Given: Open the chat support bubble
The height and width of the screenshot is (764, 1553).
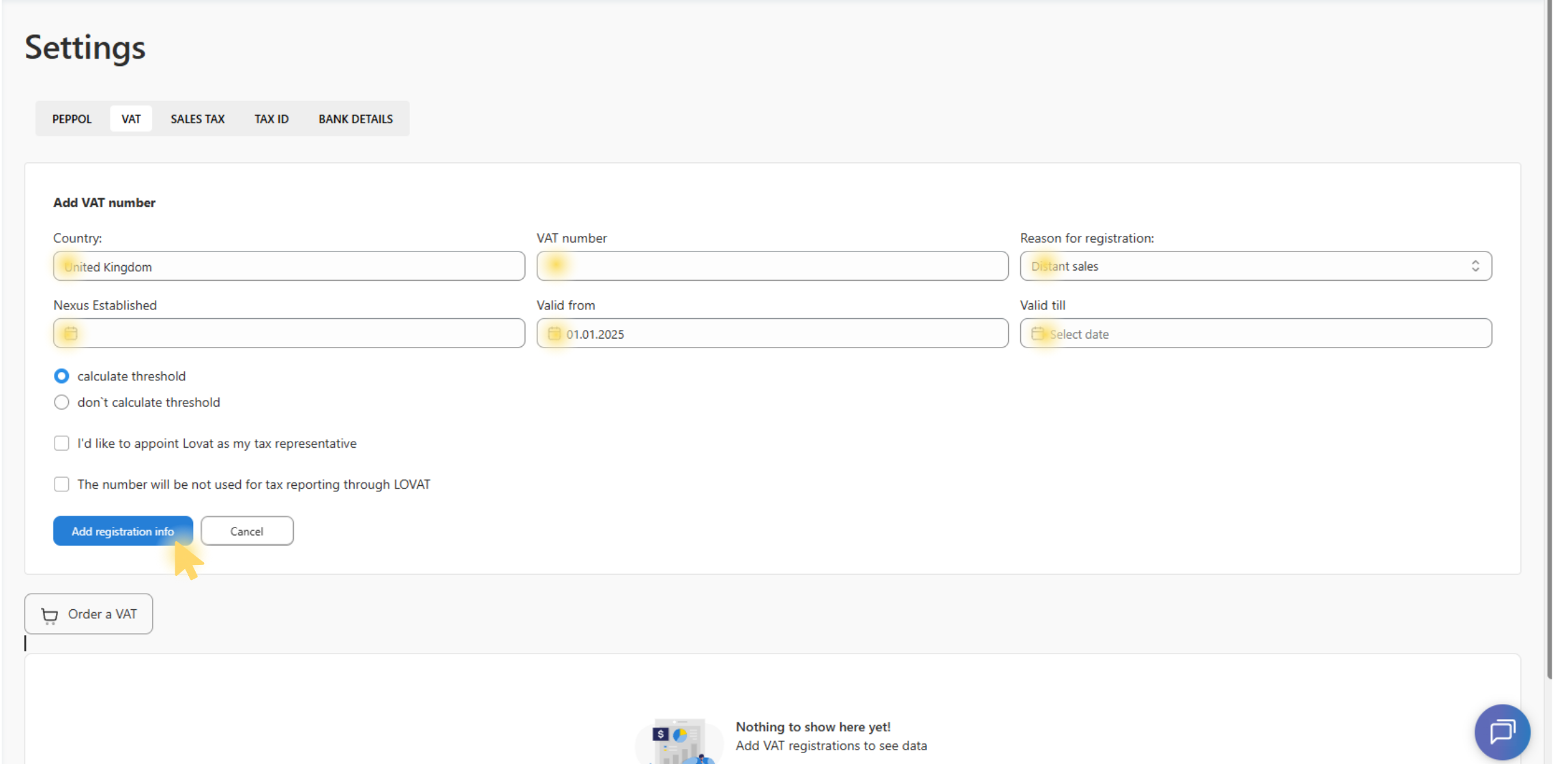Looking at the screenshot, I should tap(1502, 731).
